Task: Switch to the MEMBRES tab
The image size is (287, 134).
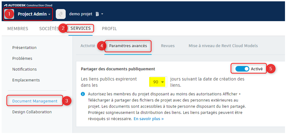Action: [18, 29]
